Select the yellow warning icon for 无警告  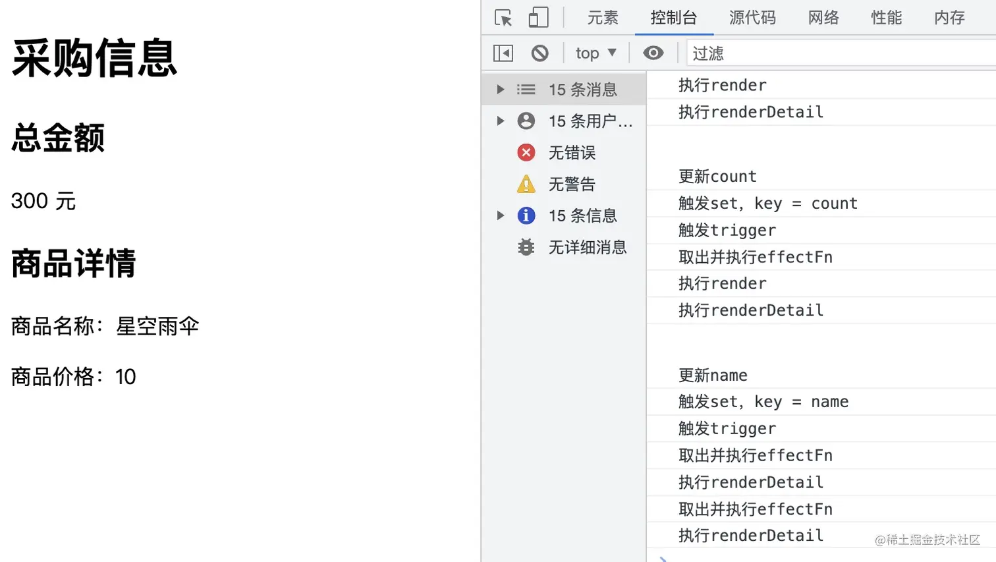coord(526,184)
